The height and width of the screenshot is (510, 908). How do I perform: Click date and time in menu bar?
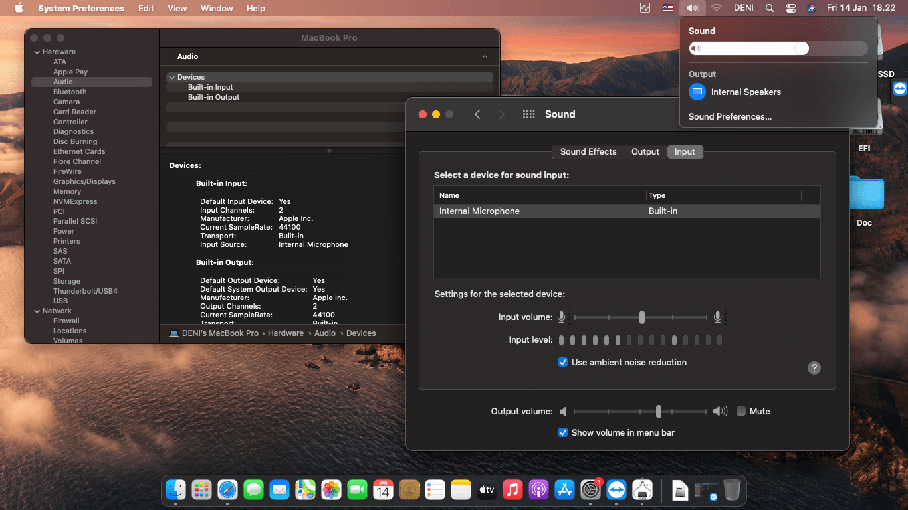(x=861, y=8)
